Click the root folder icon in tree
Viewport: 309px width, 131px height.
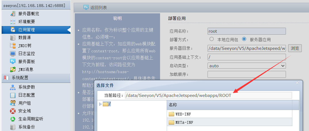coord(106,104)
